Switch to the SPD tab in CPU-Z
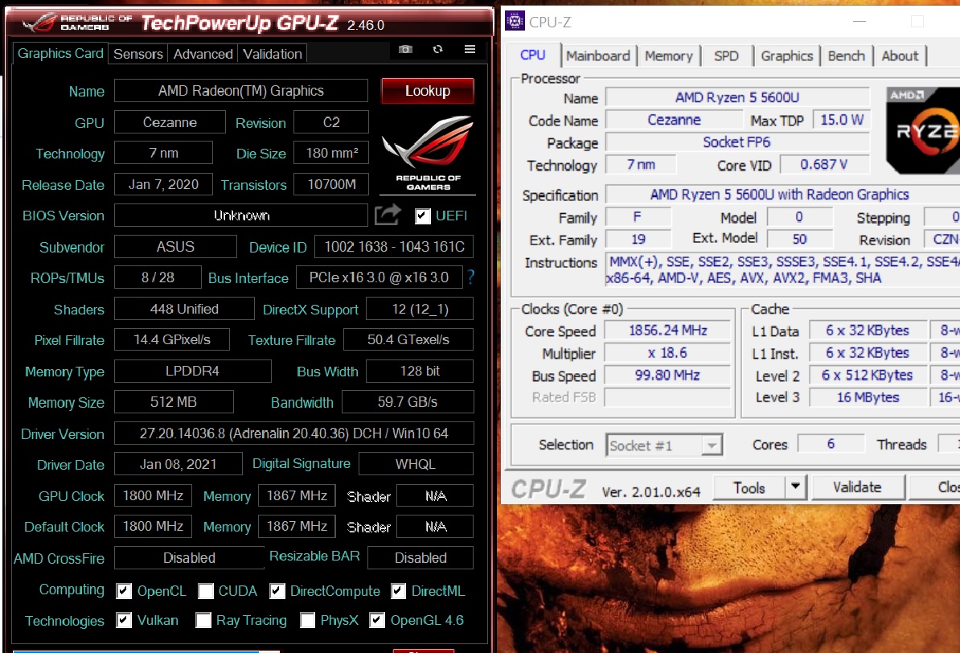The image size is (960, 653). click(x=726, y=55)
